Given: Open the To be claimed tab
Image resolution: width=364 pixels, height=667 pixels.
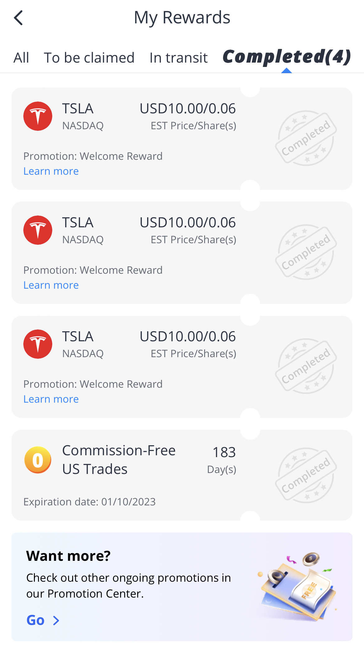Looking at the screenshot, I should tap(89, 58).
